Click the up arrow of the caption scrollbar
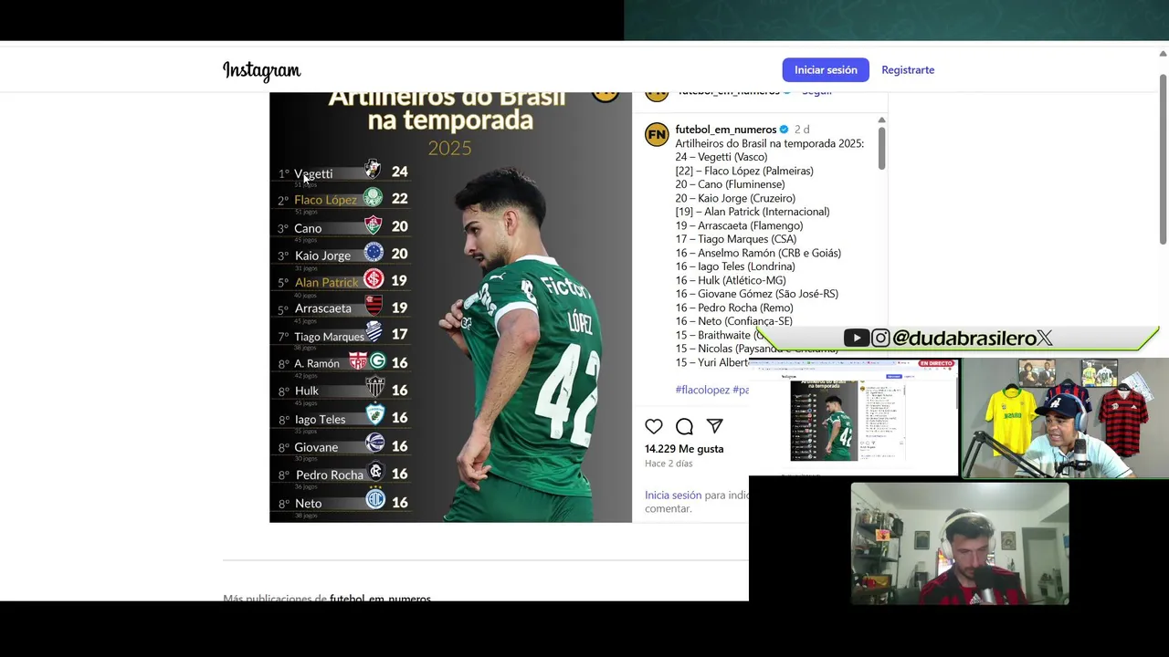 881,120
